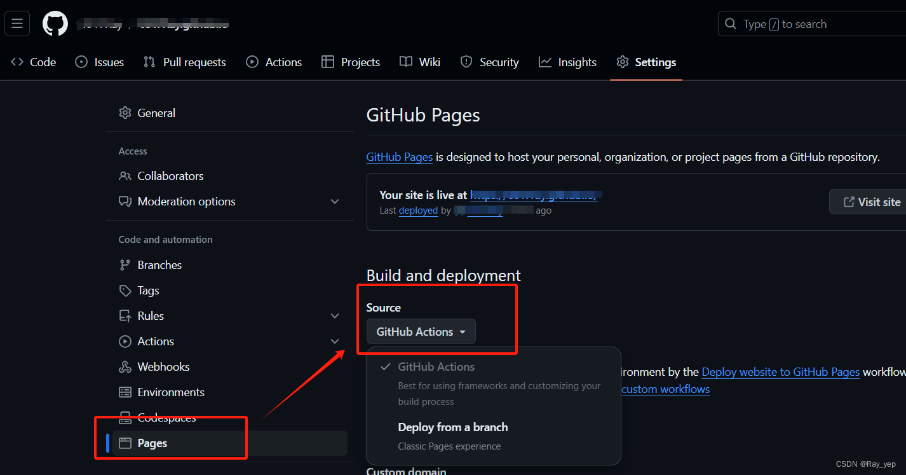Click the Security shield icon
This screenshot has width=906, height=475.
coord(466,62)
